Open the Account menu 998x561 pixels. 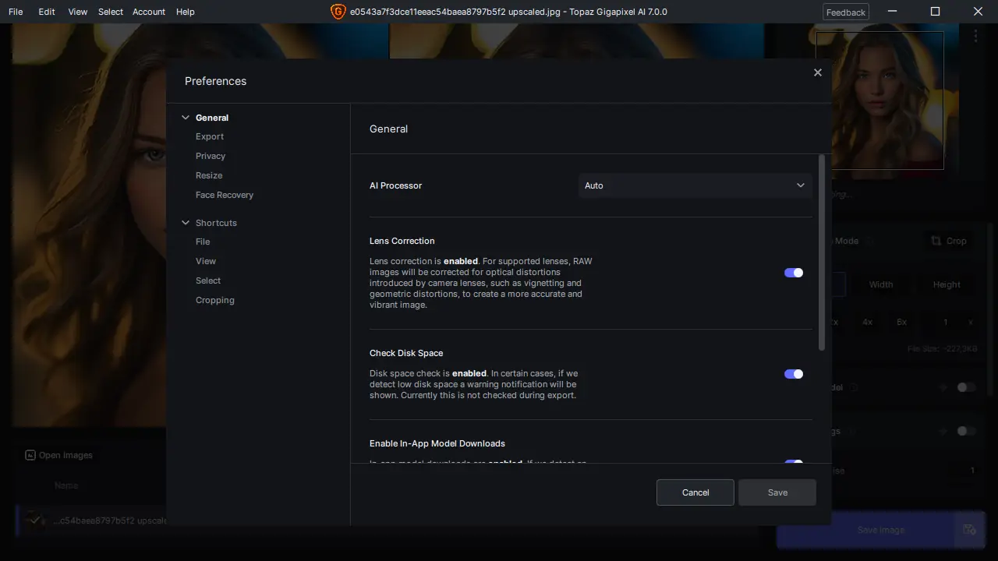pyautogui.click(x=149, y=12)
